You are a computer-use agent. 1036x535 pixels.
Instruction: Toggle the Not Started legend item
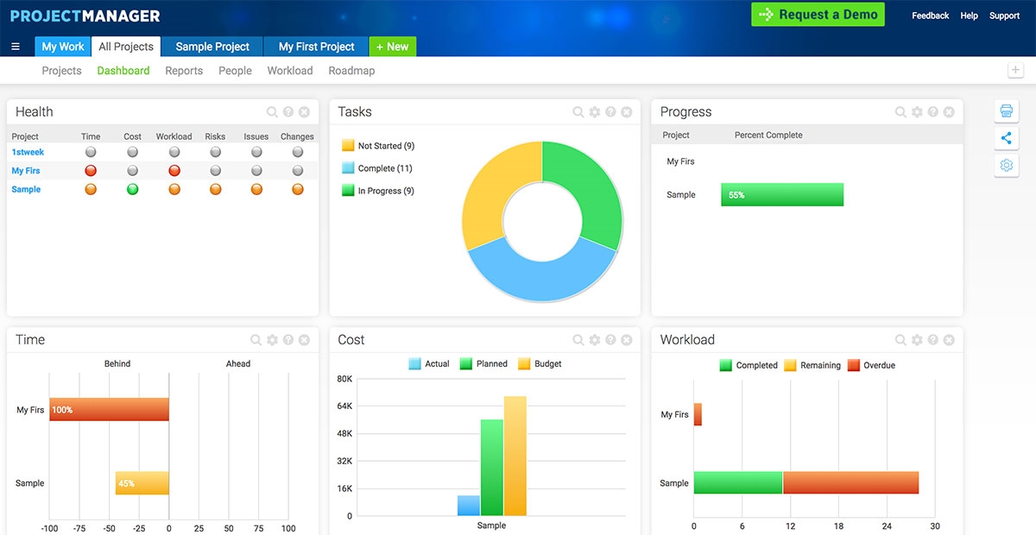click(x=378, y=146)
